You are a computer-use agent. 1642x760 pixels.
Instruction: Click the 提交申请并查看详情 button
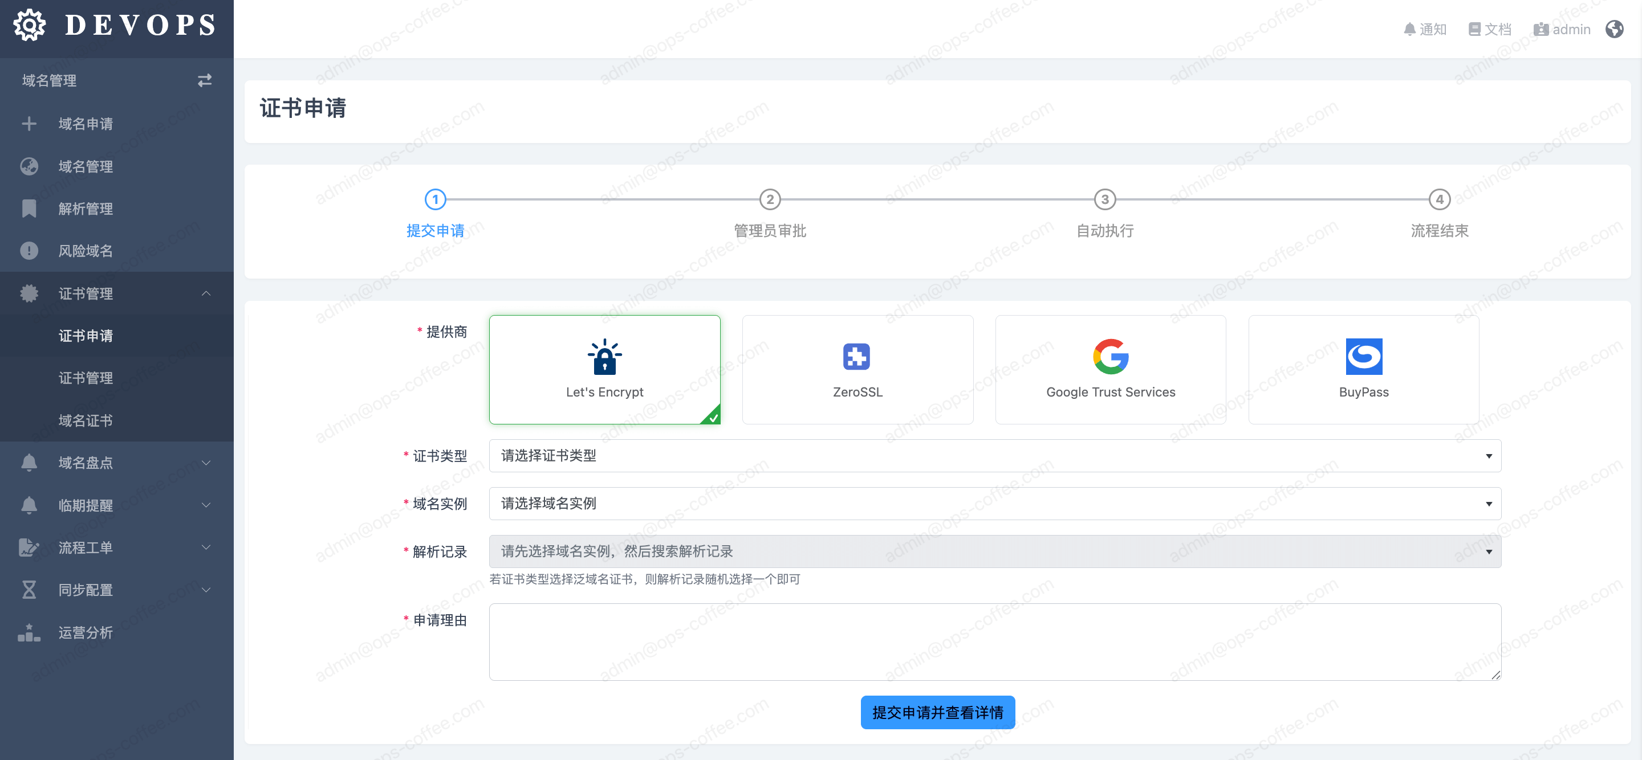click(937, 712)
